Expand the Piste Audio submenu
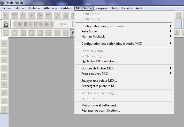This screenshot has width=184, height=127. (124, 31)
